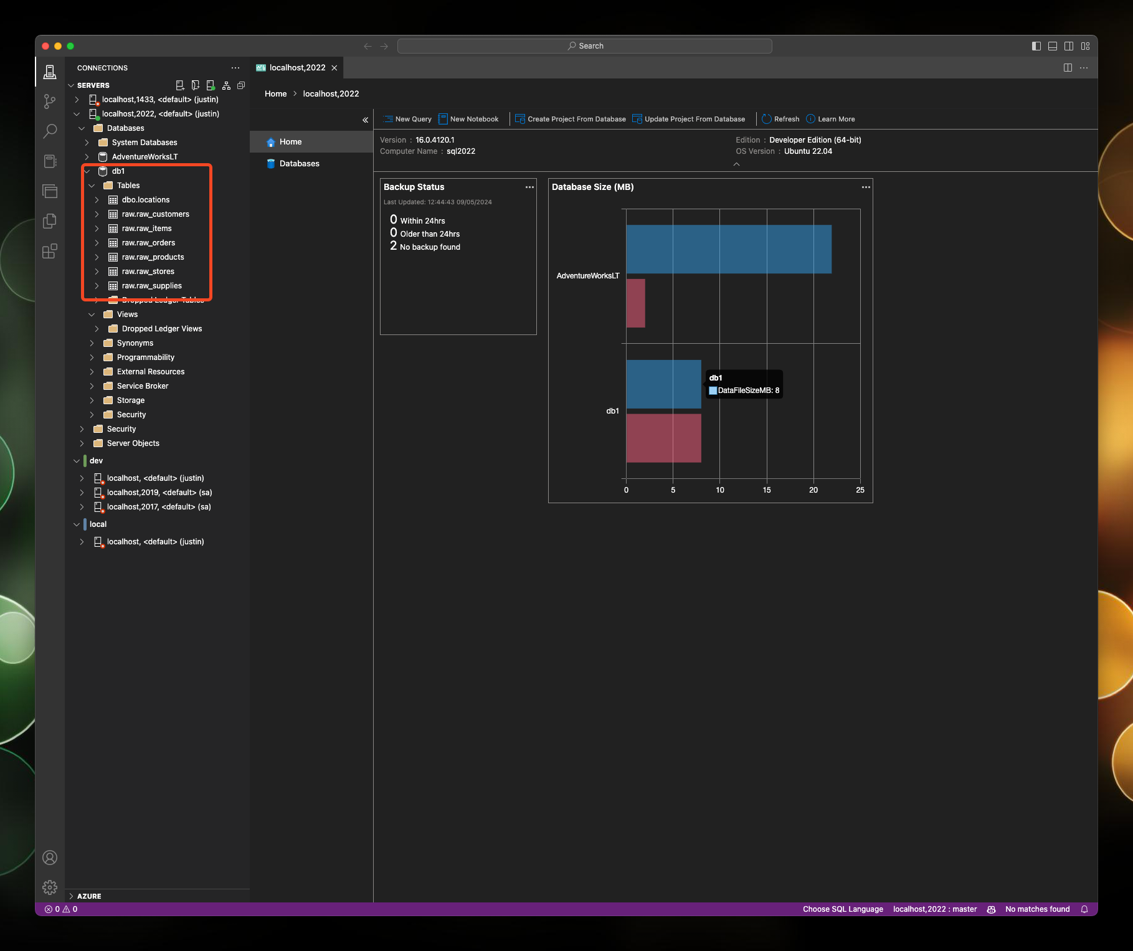Expand the System Databases folder
Image resolution: width=1133 pixels, height=951 pixels.
pyautogui.click(x=87, y=143)
